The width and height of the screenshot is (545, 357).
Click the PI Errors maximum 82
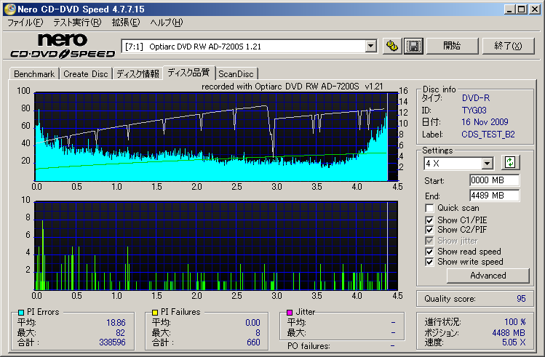pos(120,333)
